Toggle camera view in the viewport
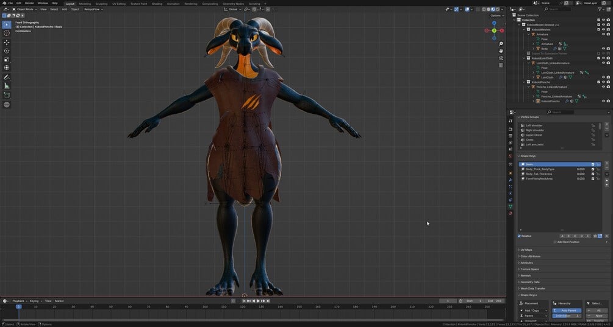 point(501,58)
